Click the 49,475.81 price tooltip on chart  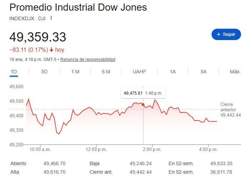[133, 94]
